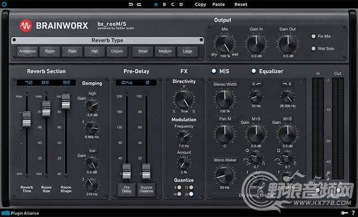
Task: Enable the Fix Mix toggle
Action: 313,36
